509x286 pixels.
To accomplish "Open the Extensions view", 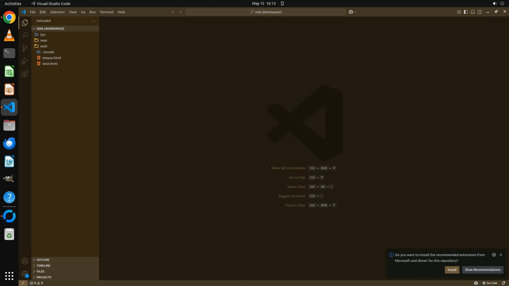I will point(25,74).
